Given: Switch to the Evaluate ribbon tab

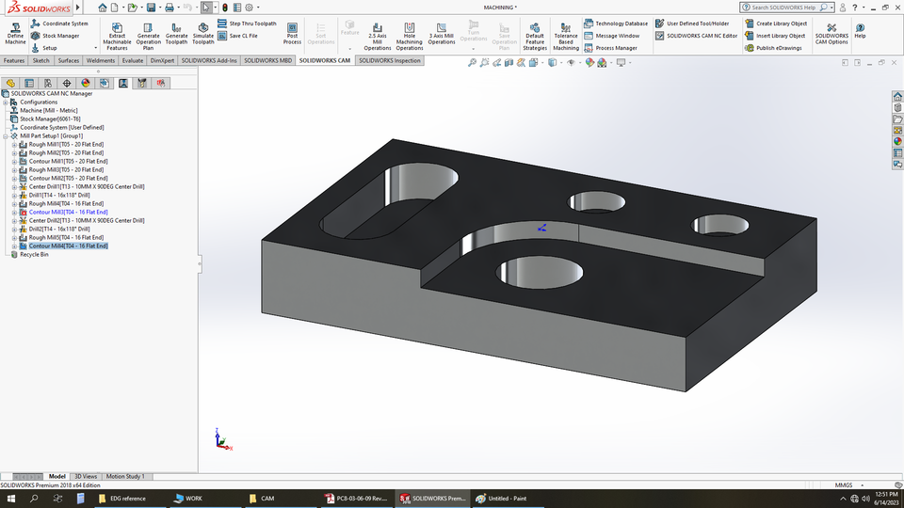Looking at the screenshot, I should pos(133,60).
